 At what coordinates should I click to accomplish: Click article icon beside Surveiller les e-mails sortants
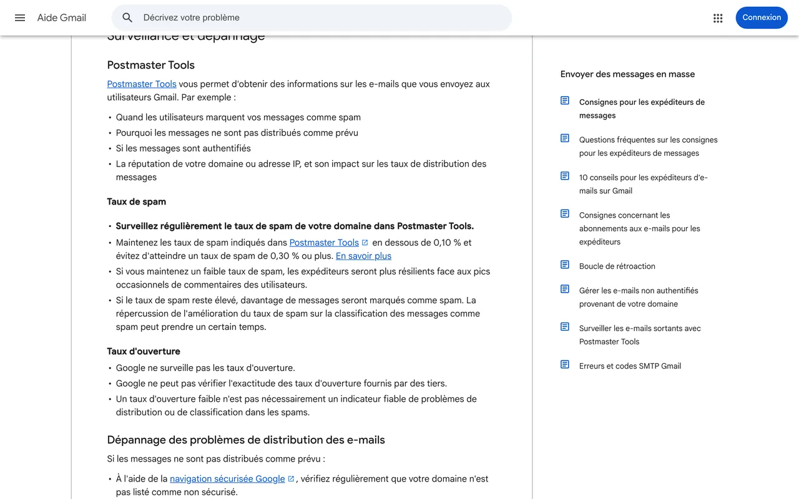pos(565,327)
